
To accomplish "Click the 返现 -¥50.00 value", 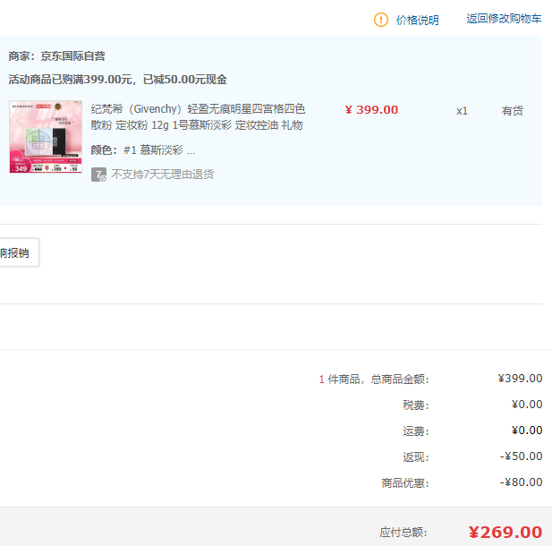I will [521, 456].
